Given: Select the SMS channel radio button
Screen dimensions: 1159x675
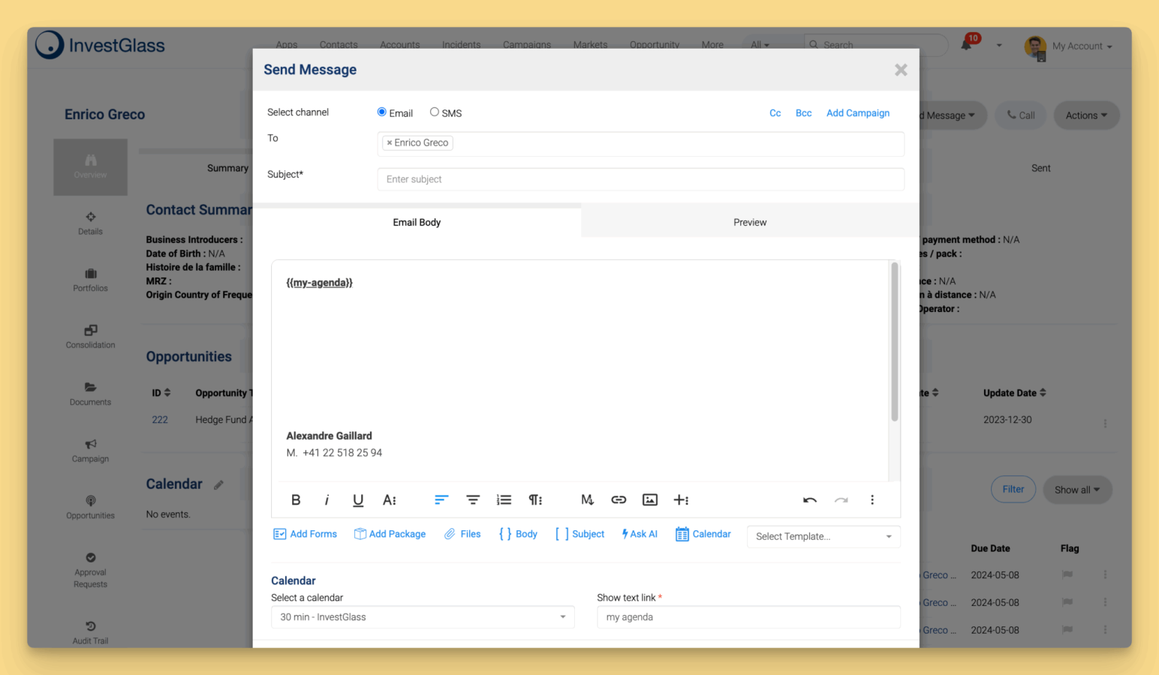Looking at the screenshot, I should click(434, 112).
